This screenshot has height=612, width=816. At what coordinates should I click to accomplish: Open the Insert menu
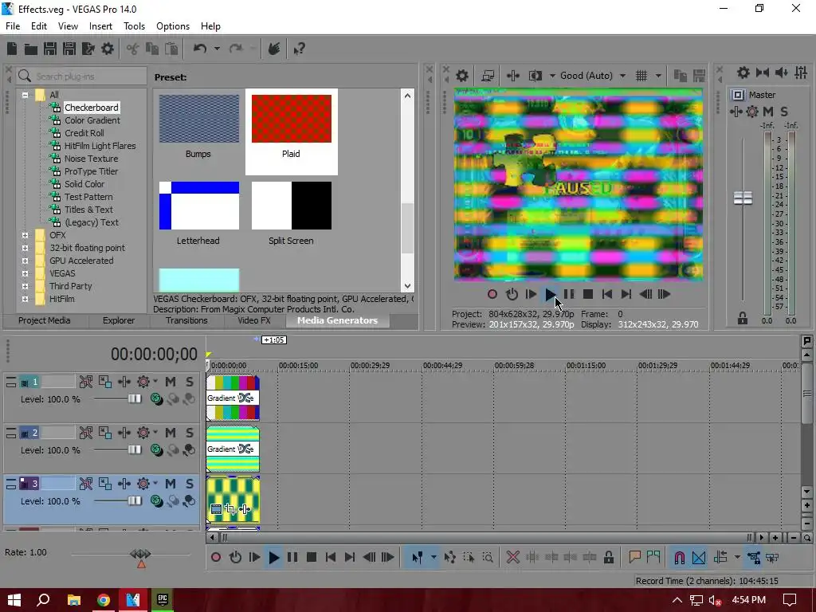point(100,26)
